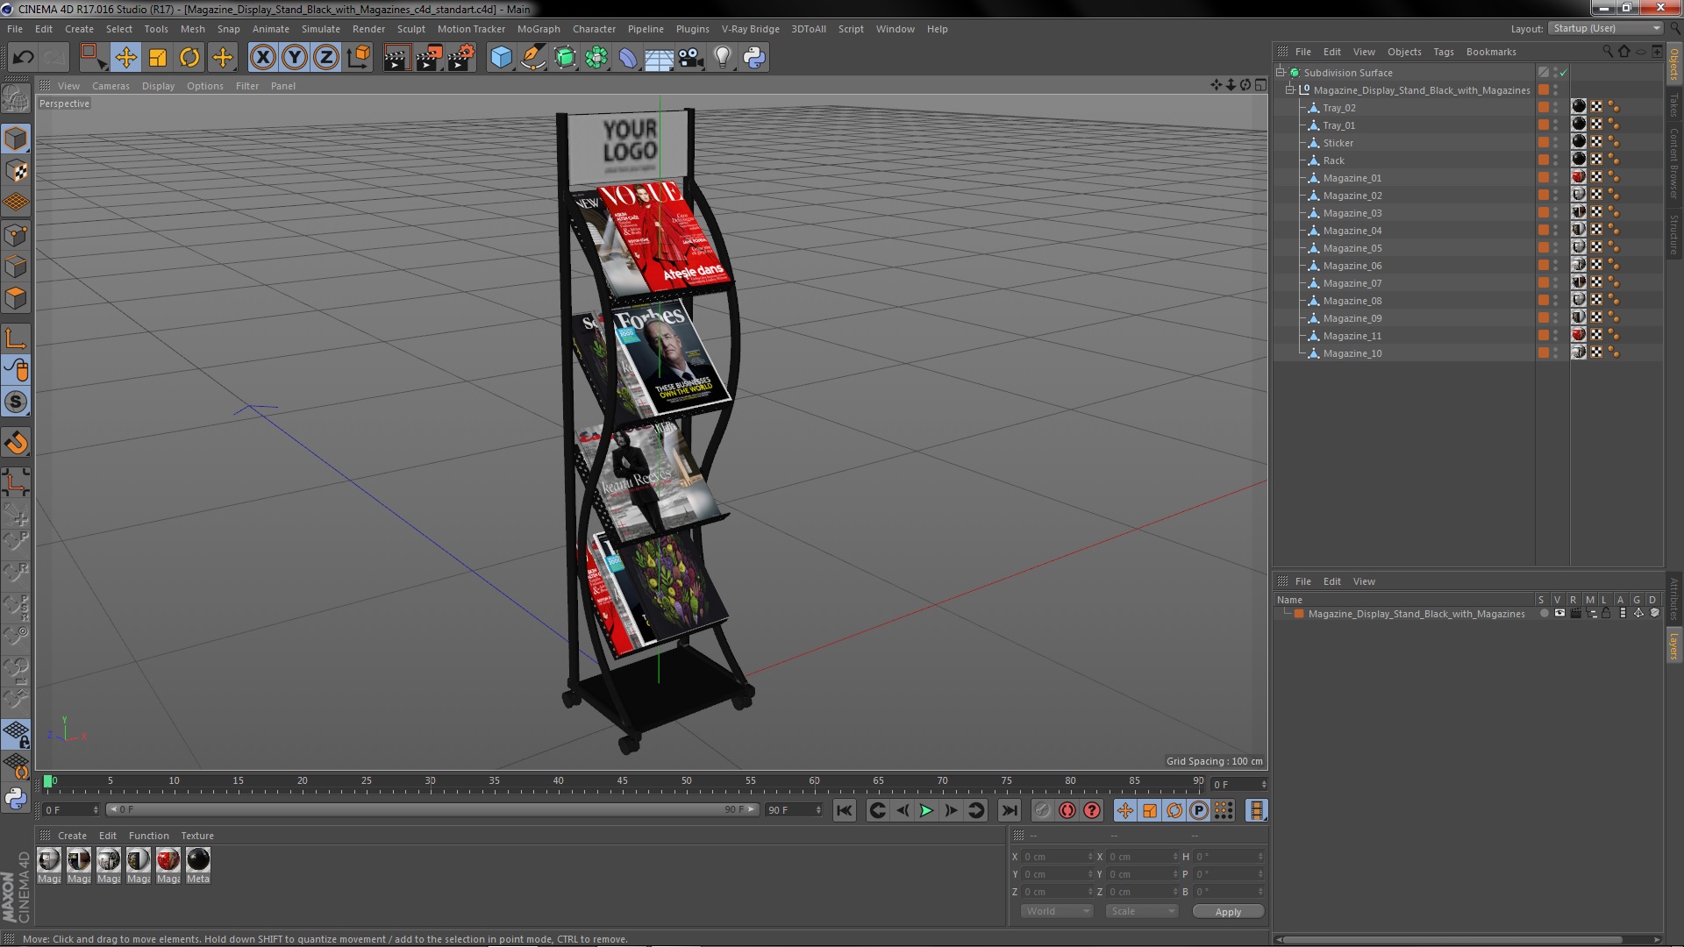The height and width of the screenshot is (947, 1684).
Task: Open the Layout dropdown
Action: (x=1606, y=29)
